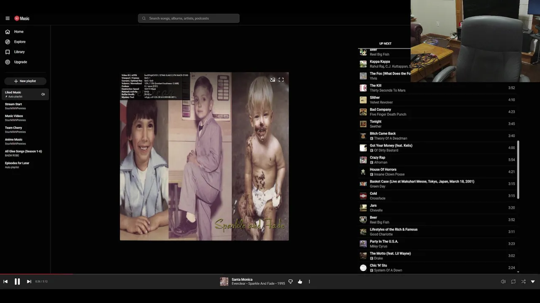Select Bitch Came Back queue item

click(437, 136)
